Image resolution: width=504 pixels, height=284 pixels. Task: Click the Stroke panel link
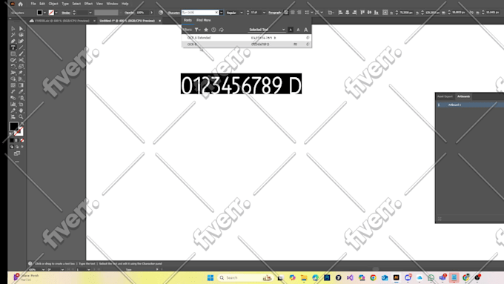click(66, 13)
